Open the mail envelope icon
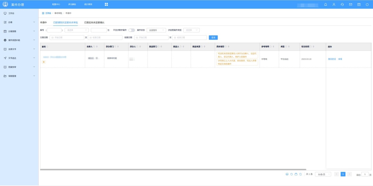Viewport: 373px width, 186px height. coord(351,4)
